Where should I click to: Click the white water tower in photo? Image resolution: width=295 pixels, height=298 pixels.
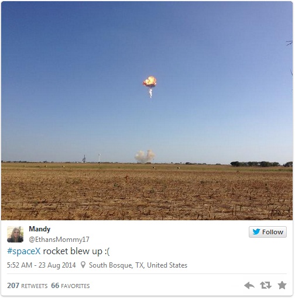[100, 158]
